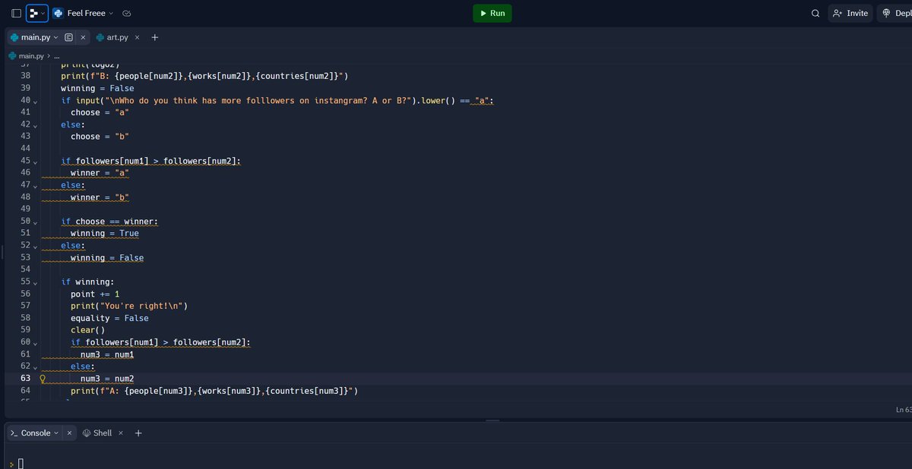This screenshot has height=469, width=912.
Task: Collapse the else fold arrow on line 62
Action: coord(35,367)
